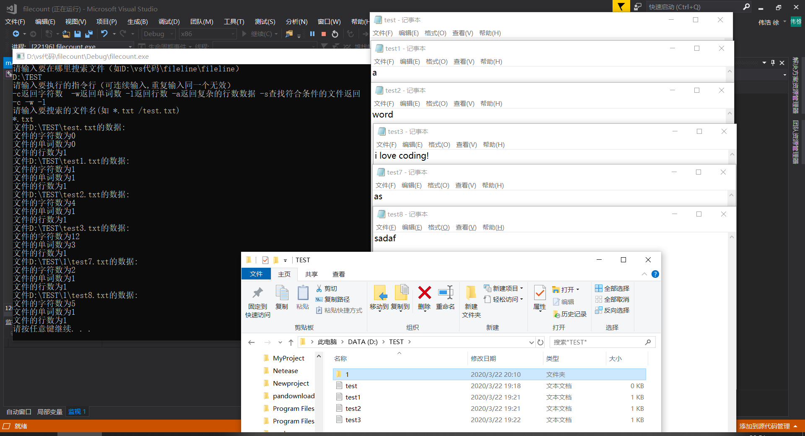Image resolution: width=805 pixels, height=436 pixels.
Task: Click the feedback icon beside Quick Launch
Action: point(638,7)
